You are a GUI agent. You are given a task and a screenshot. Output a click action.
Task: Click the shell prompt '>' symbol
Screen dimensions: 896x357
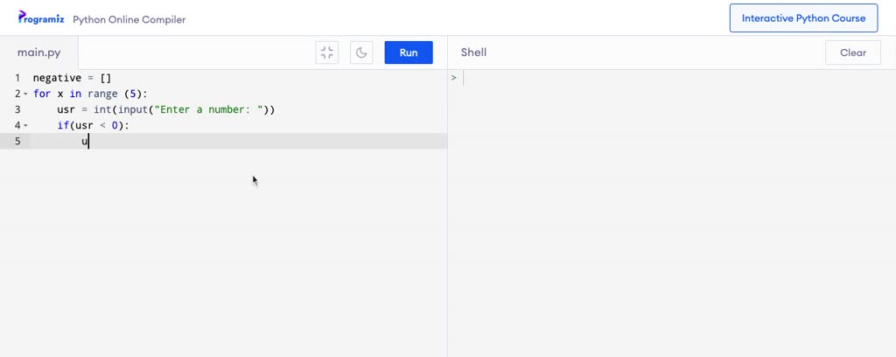pyautogui.click(x=454, y=78)
